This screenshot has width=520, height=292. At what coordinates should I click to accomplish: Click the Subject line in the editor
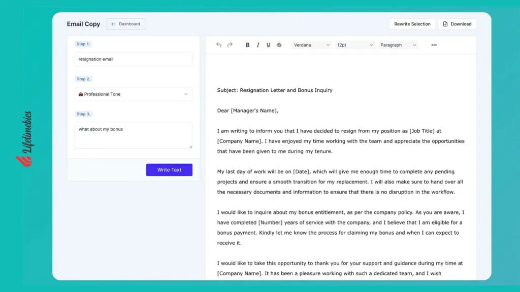click(x=275, y=90)
